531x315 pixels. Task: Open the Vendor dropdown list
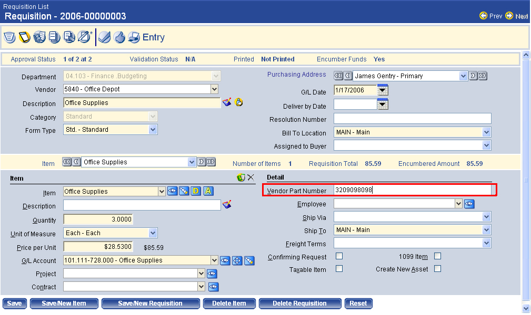coord(214,89)
